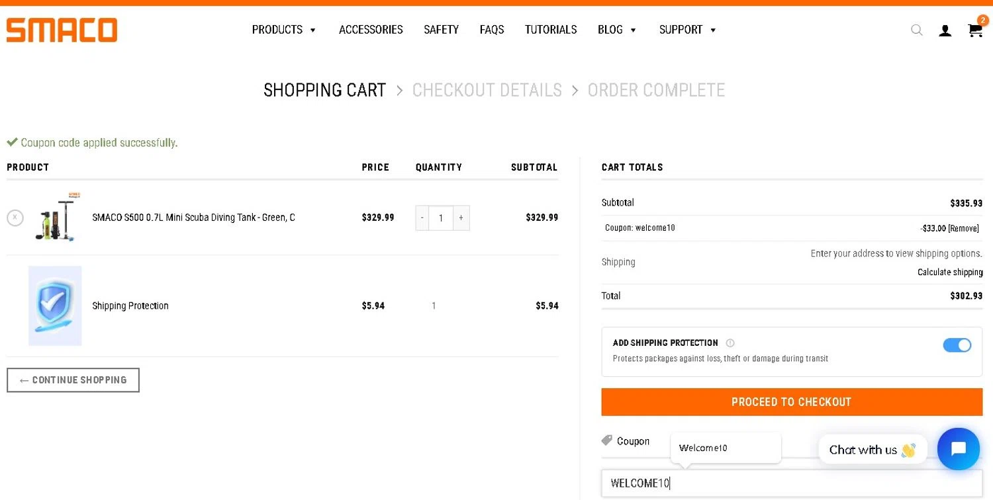The height and width of the screenshot is (500, 993).
Task: Click the Order Complete step text
Action: coord(657,90)
